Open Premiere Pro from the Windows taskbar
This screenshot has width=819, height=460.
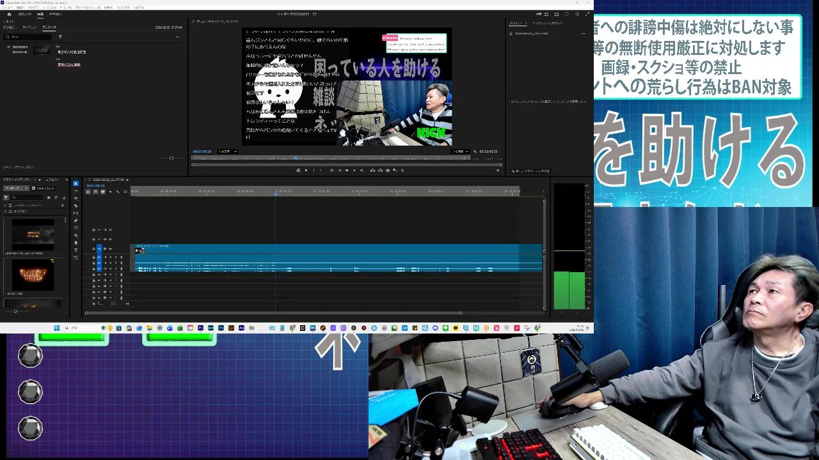point(201,328)
